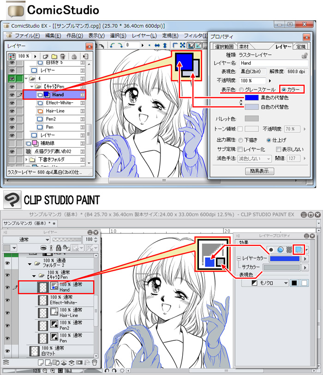The height and width of the screenshot is (375, 323).
Task: Select the カラー radio button
Action: pos(283,89)
